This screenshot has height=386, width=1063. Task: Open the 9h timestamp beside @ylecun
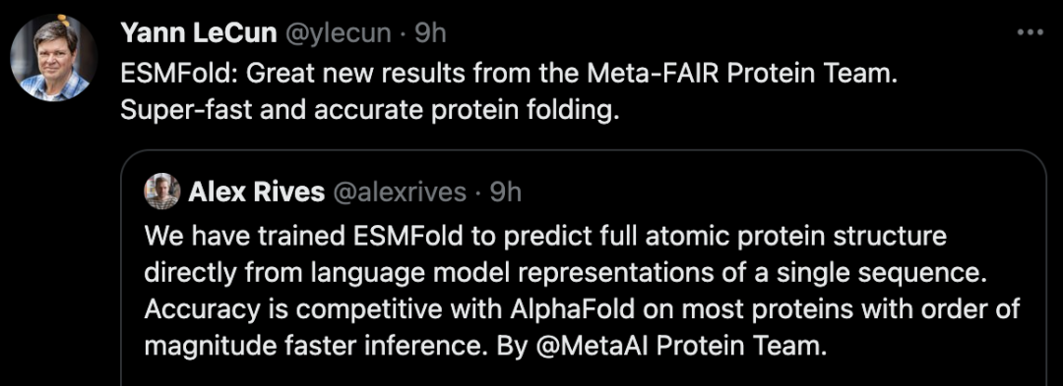(430, 33)
